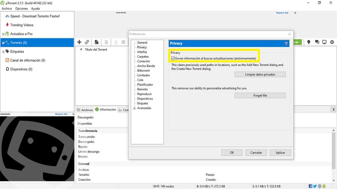
Task: Click the Twitter icon in status bar
Action: point(315,186)
